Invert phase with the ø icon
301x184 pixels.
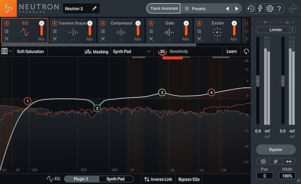(275, 161)
